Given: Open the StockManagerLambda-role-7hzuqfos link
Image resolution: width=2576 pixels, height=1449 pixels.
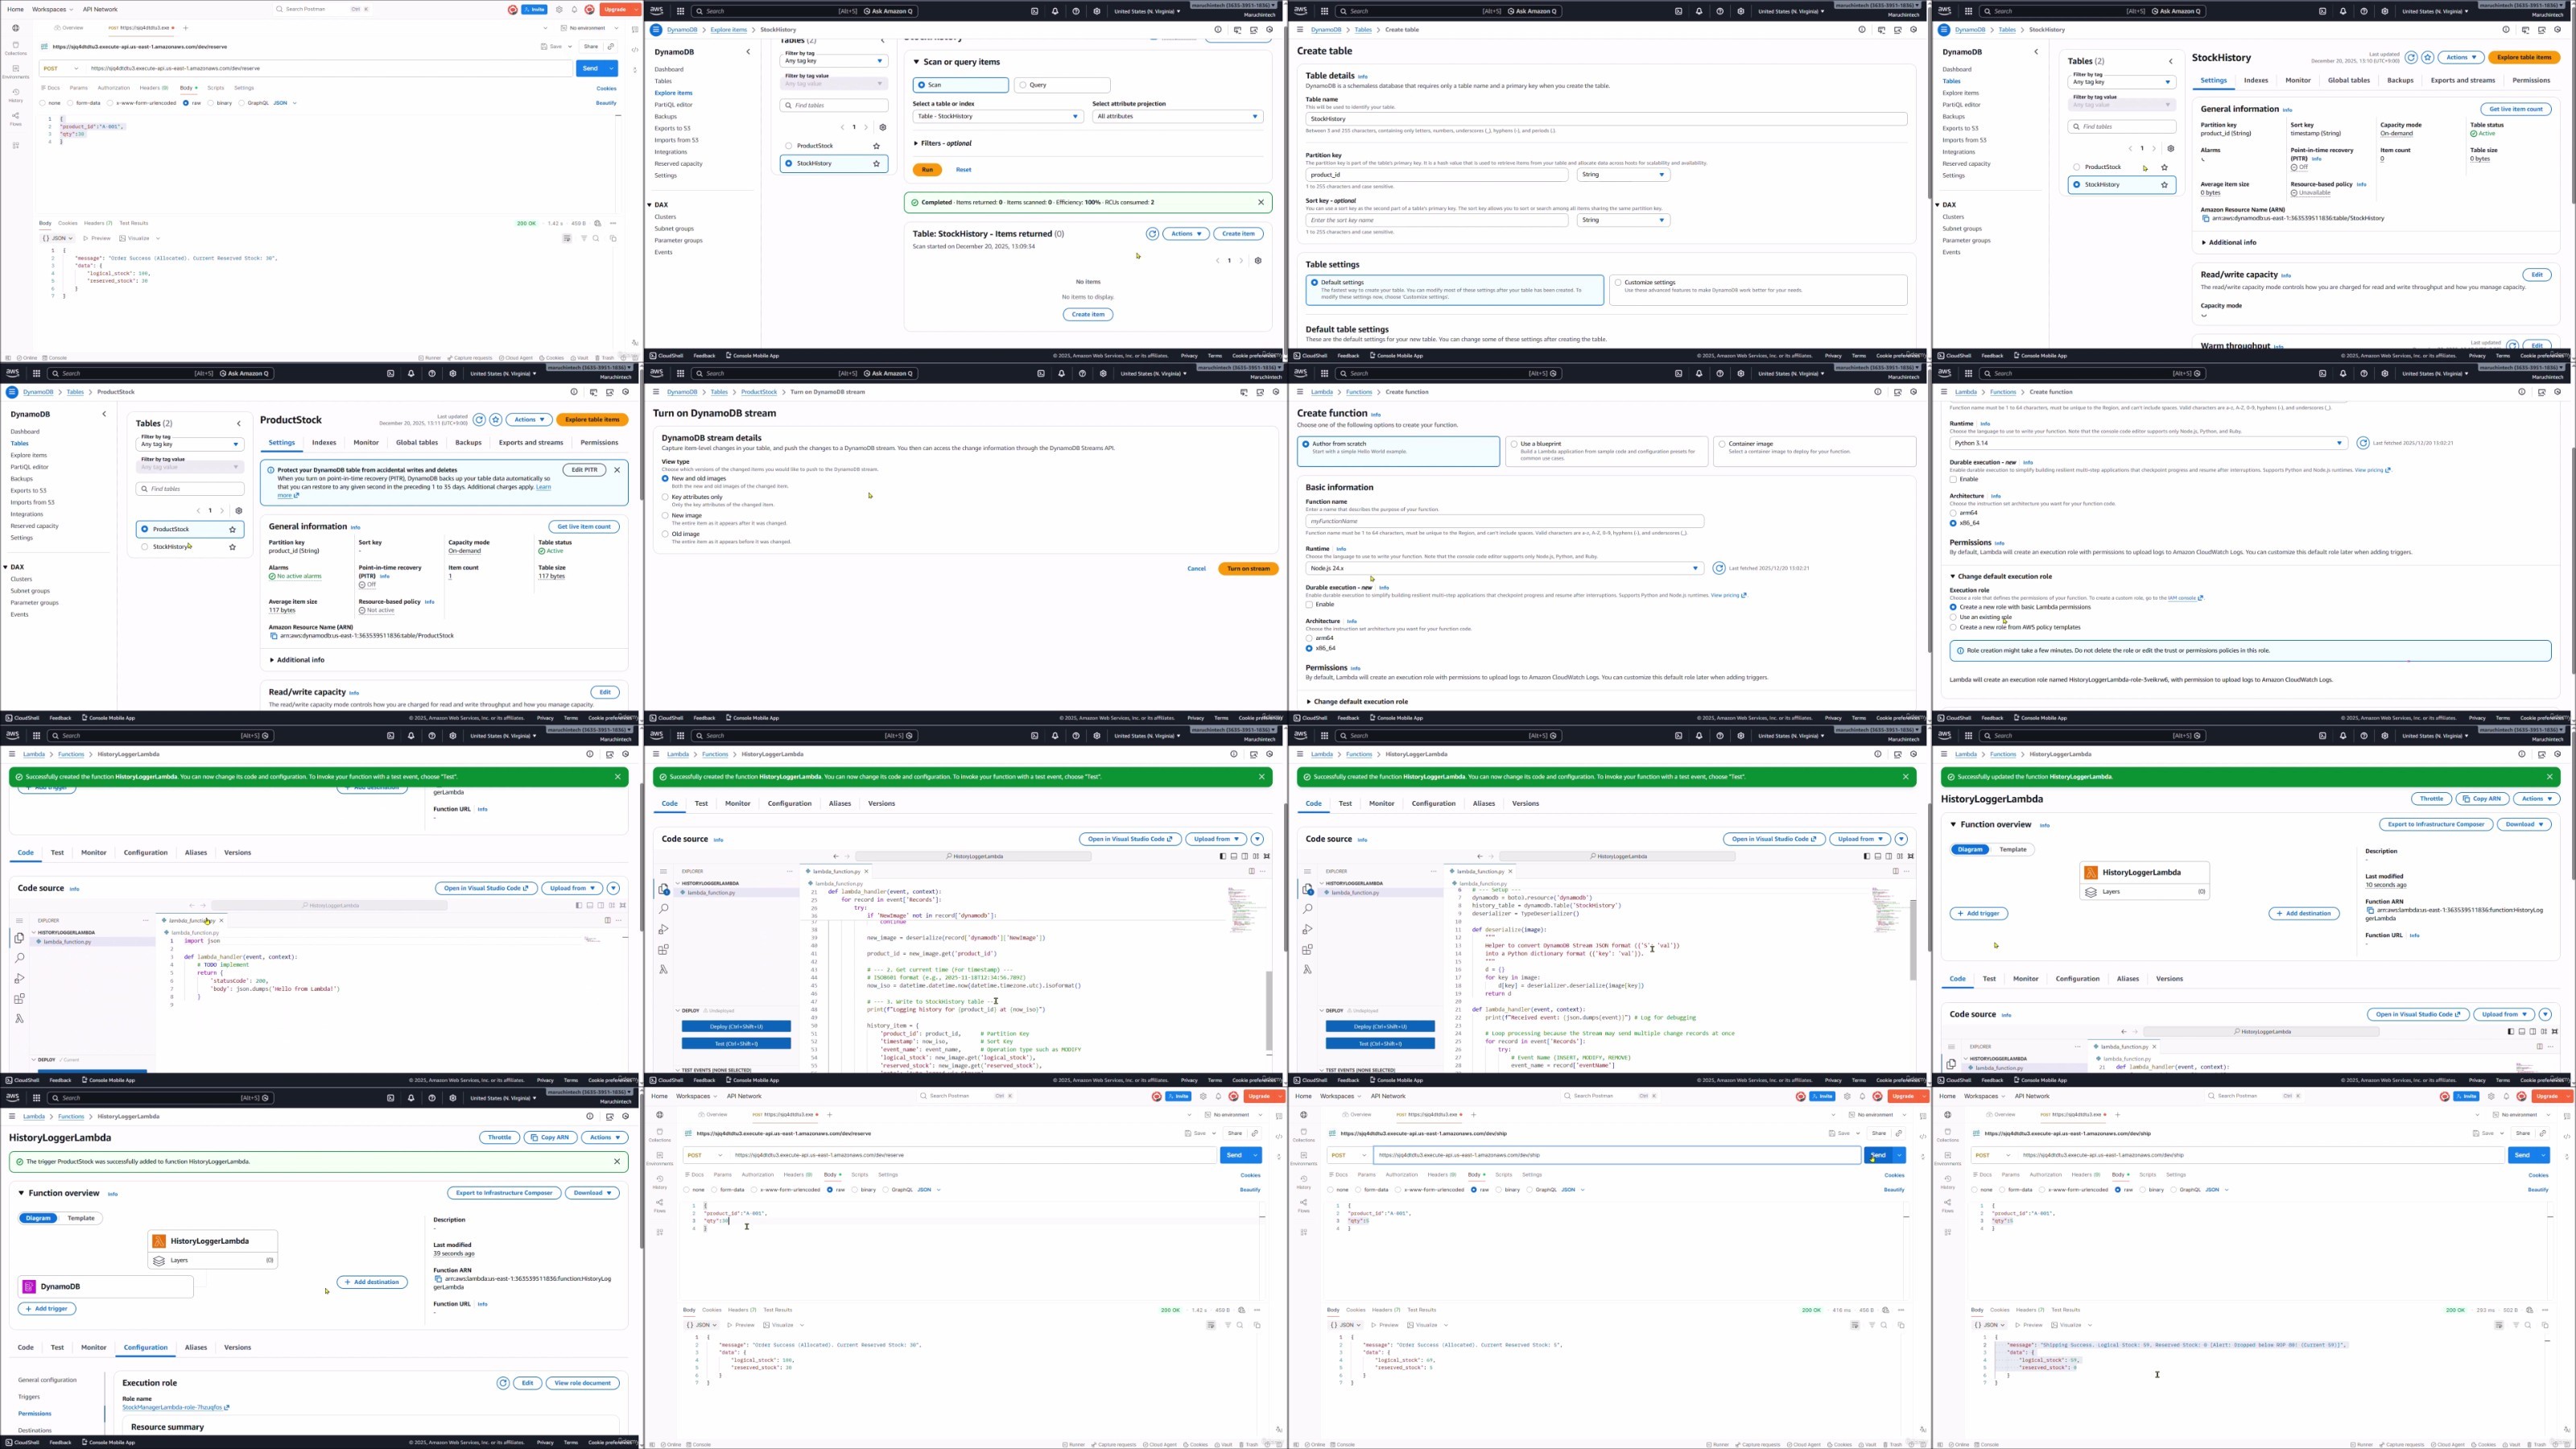Looking at the screenshot, I should click(x=172, y=1408).
